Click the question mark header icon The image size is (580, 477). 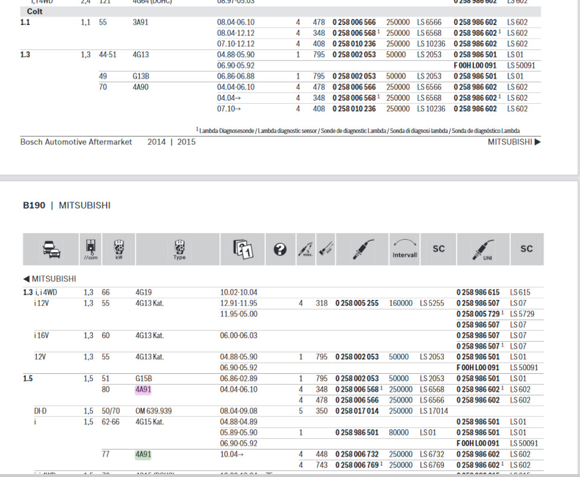[x=280, y=249]
